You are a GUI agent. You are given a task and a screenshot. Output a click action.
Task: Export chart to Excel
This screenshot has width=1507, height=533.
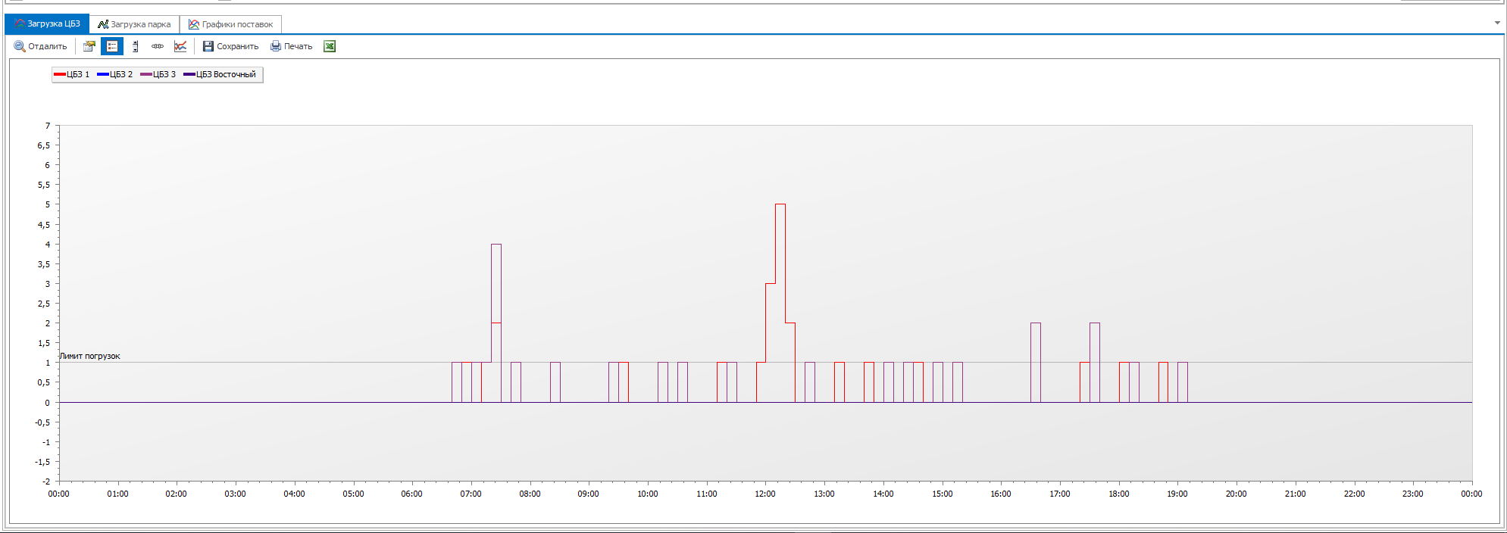[x=330, y=47]
